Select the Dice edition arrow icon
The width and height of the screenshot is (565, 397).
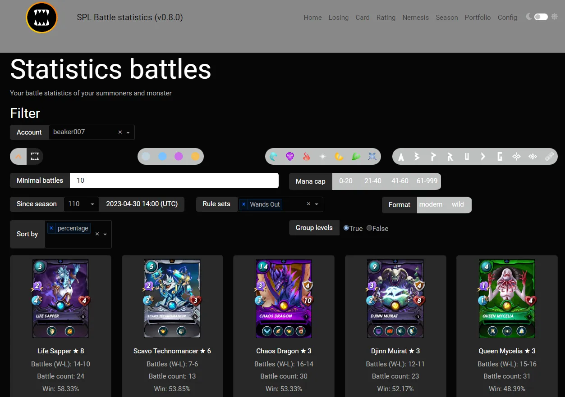(483, 156)
